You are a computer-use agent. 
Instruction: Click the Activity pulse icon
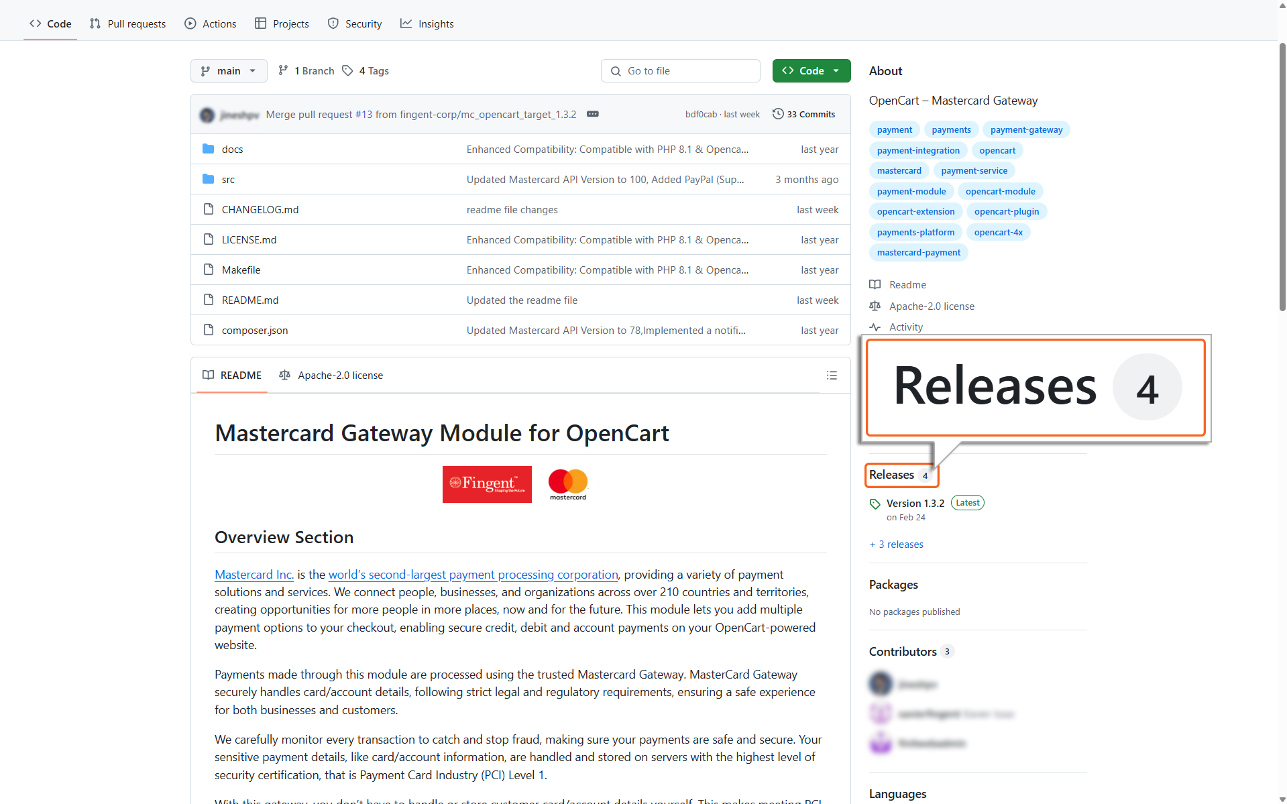[875, 327]
